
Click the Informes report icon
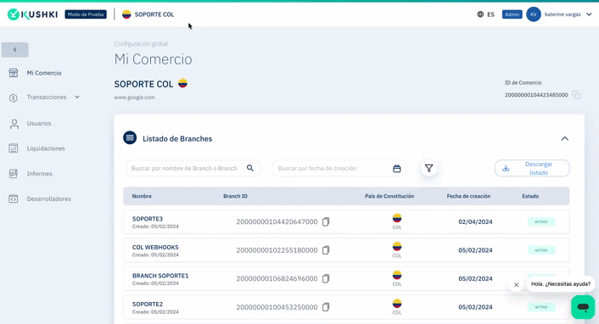(14, 174)
